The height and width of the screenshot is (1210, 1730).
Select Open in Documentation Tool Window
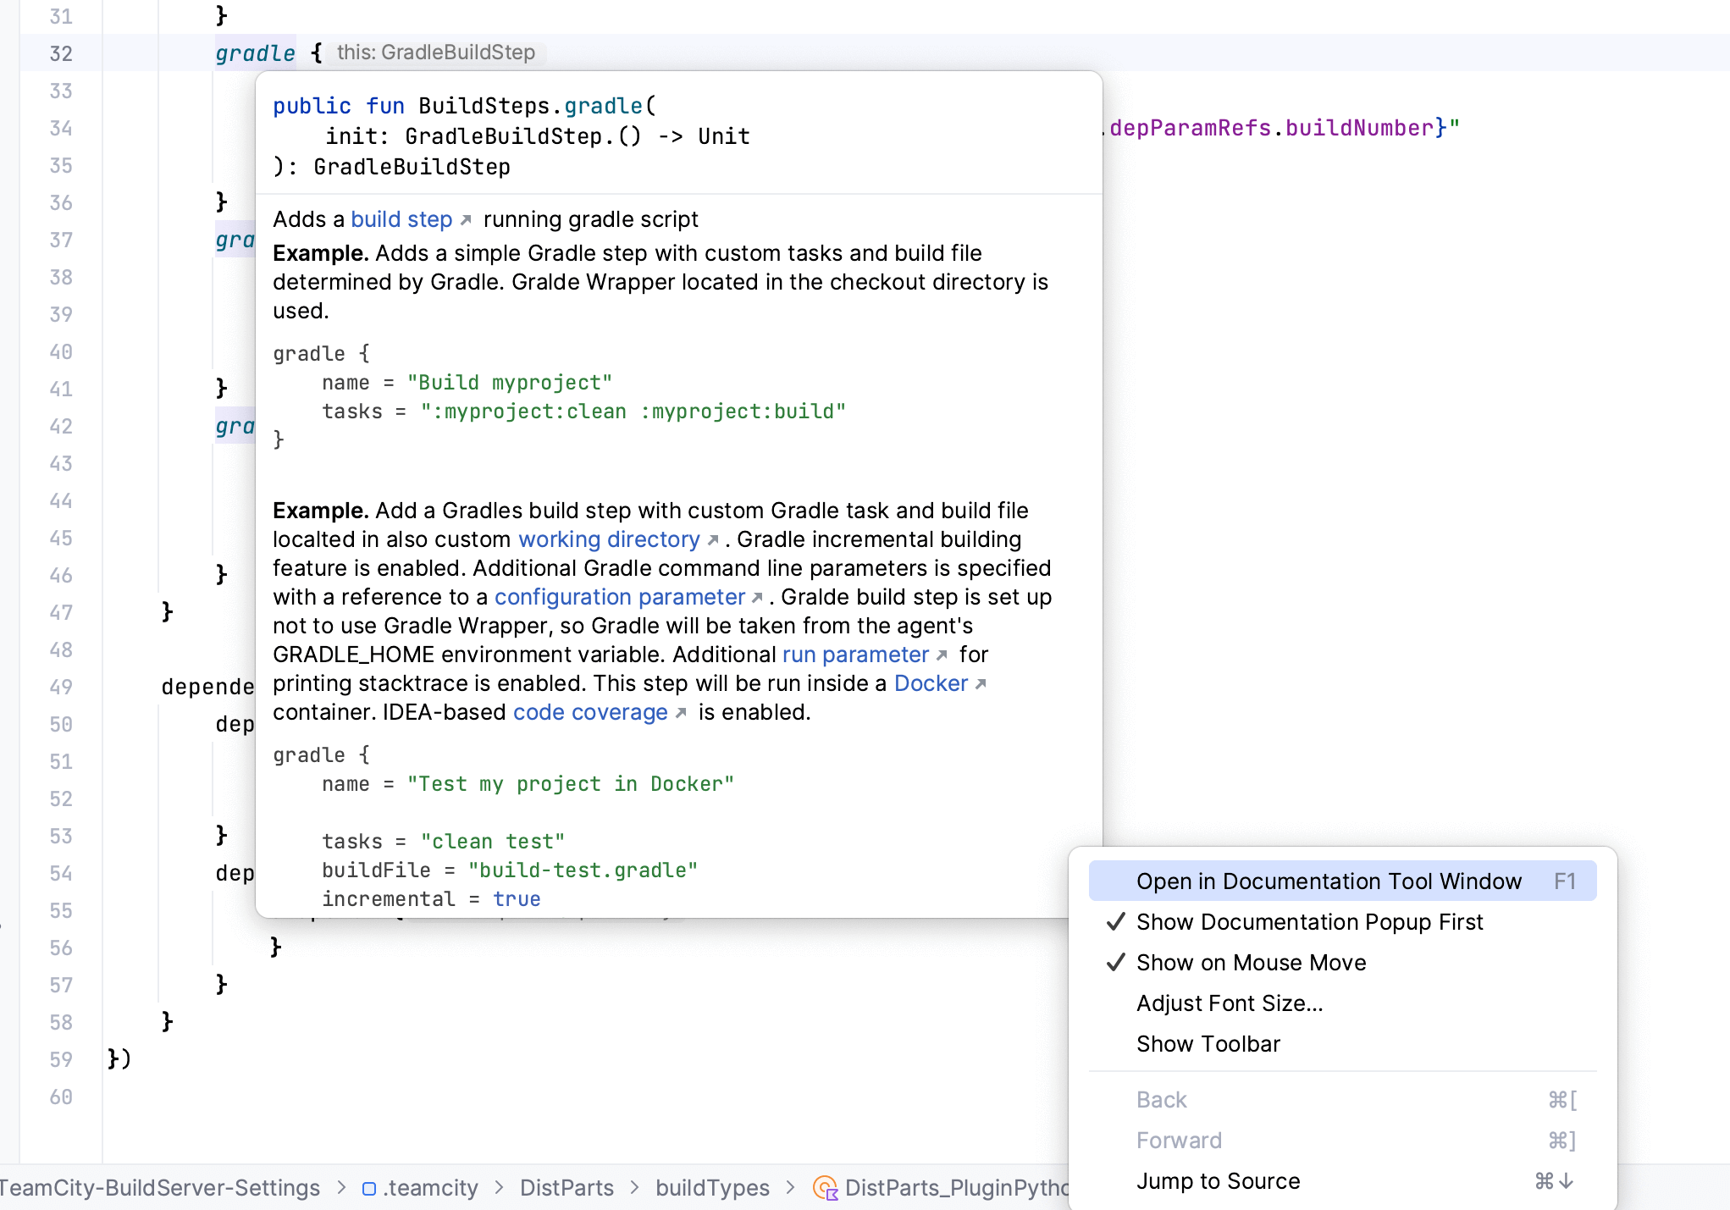tap(1329, 881)
